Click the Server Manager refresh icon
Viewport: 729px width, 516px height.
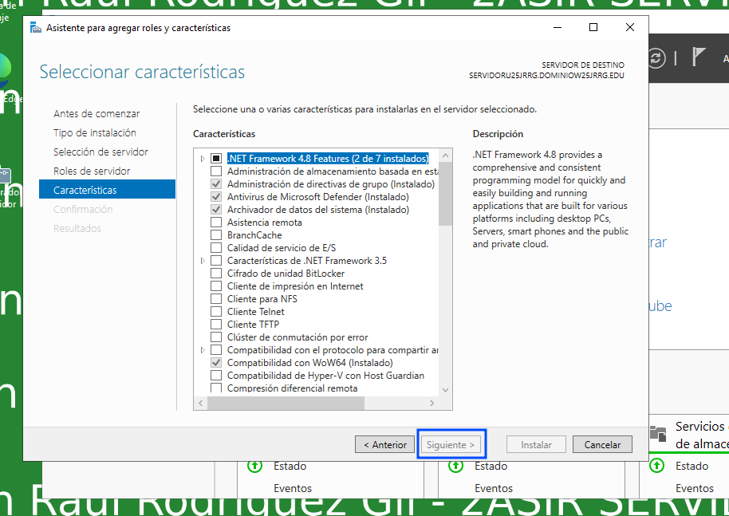(x=656, y=58)
